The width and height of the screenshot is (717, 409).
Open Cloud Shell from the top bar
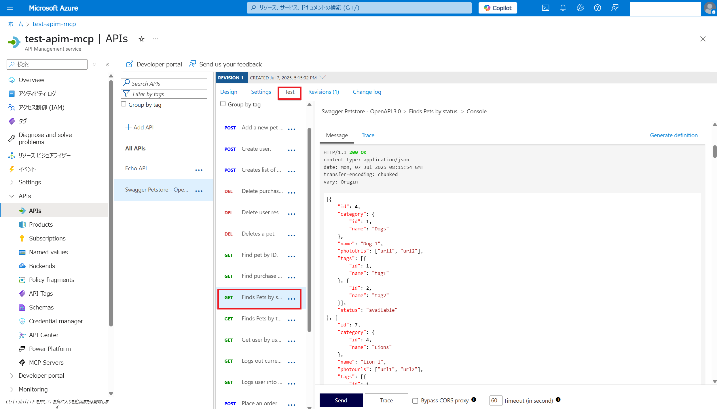coord(546,8)
